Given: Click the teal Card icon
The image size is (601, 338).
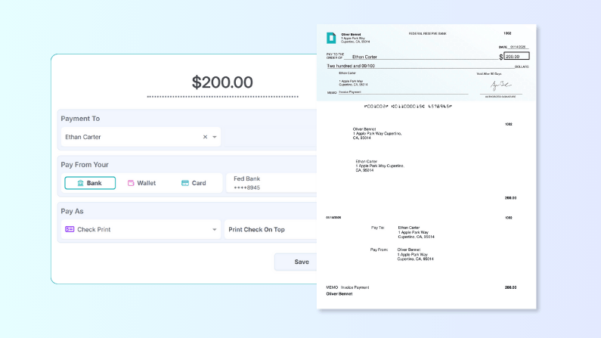Looking at the screenshot, I should [x=184, y=183].
